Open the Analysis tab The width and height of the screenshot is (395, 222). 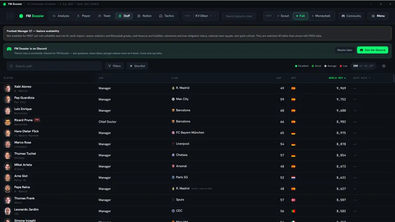click(x=61, y=16)
